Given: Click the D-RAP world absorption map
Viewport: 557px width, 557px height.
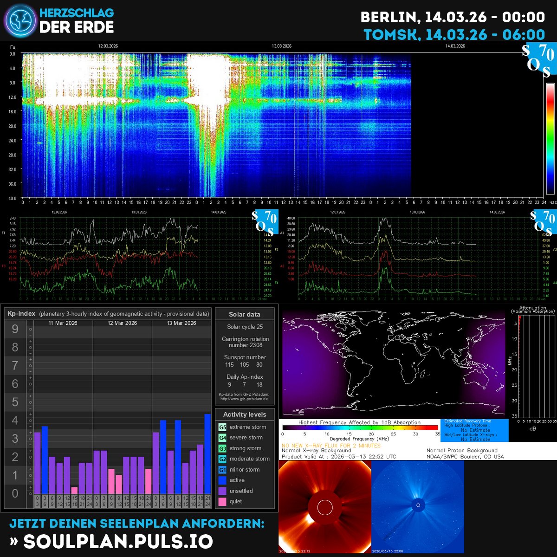Looking at the screenshot, I should click(x=394, y=362).
